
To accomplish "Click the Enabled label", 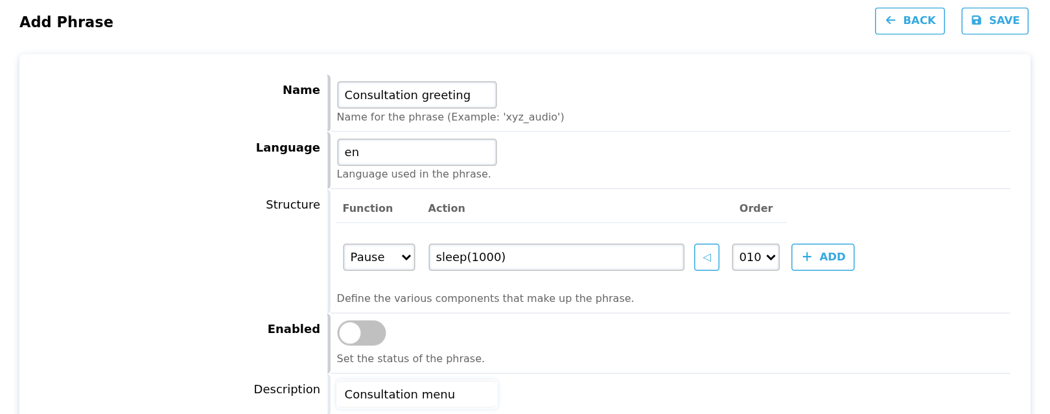I will pos(294,329).
